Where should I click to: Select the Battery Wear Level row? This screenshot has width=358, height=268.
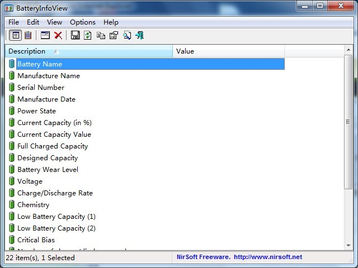[x=48, y=170]
